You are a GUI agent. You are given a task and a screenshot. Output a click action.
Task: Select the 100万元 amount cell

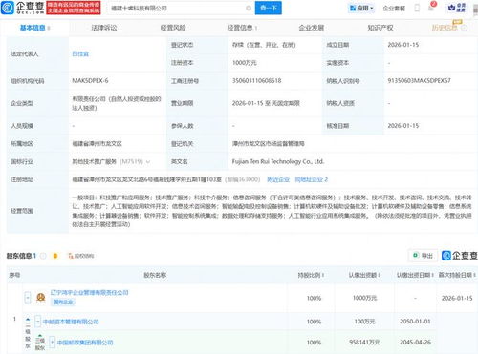pyautogui.click(x=364, y=322)
